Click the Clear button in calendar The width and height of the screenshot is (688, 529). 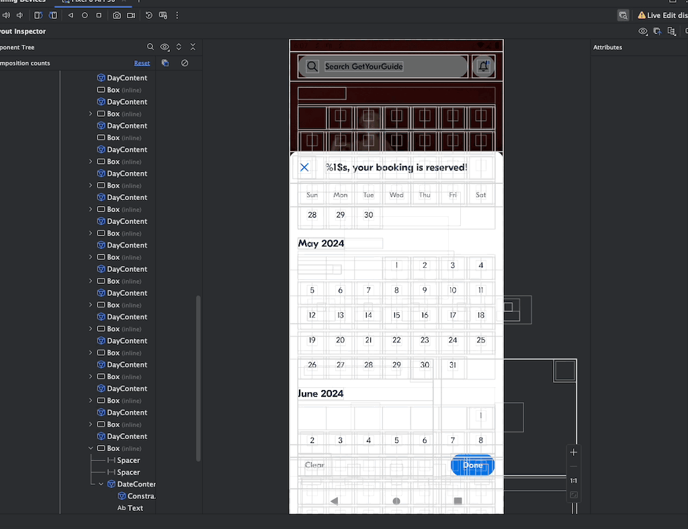pyautogui.click(x=314, y=465)
